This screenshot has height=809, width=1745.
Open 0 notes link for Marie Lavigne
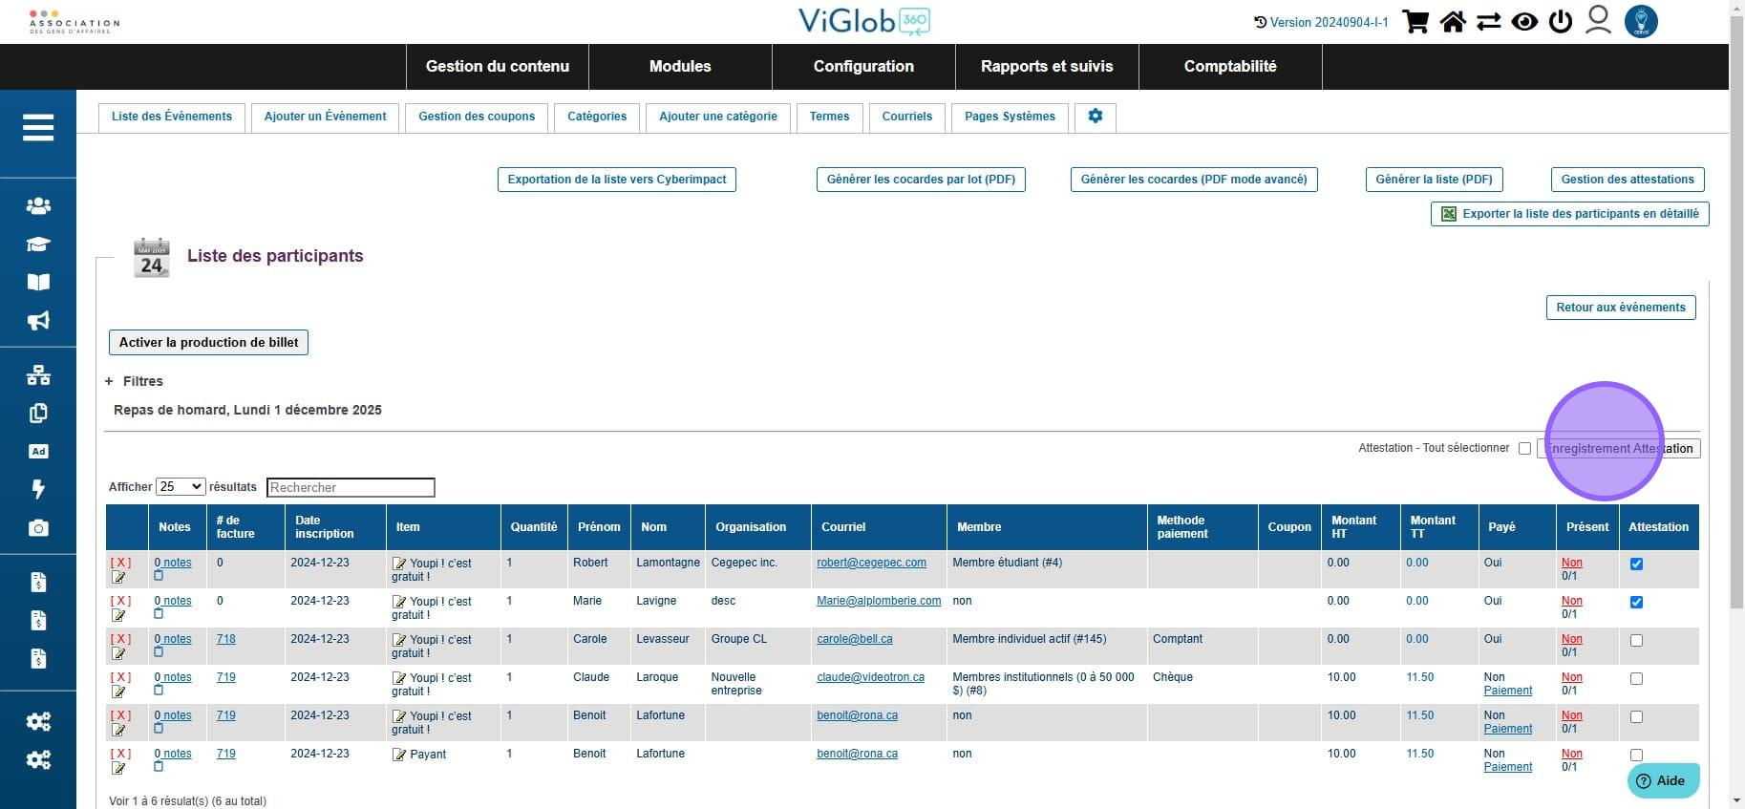(173, 601)
